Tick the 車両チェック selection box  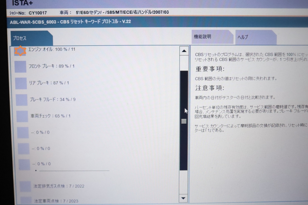[x=22, y=116]
